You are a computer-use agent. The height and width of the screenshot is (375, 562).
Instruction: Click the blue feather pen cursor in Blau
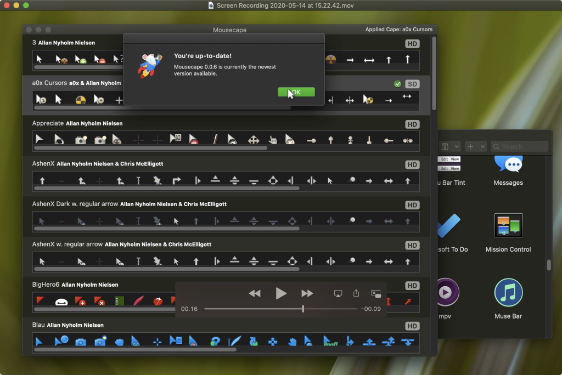234,341
